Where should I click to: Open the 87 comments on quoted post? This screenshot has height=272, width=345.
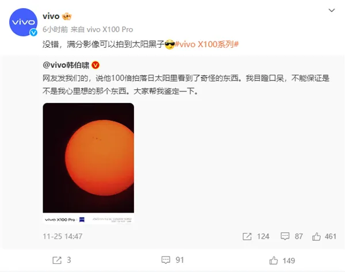click(x=292, y=236)
